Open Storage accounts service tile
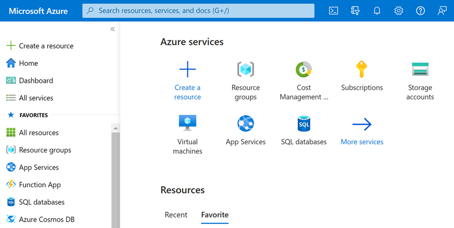The image size is (454, 228). point(420,70)
